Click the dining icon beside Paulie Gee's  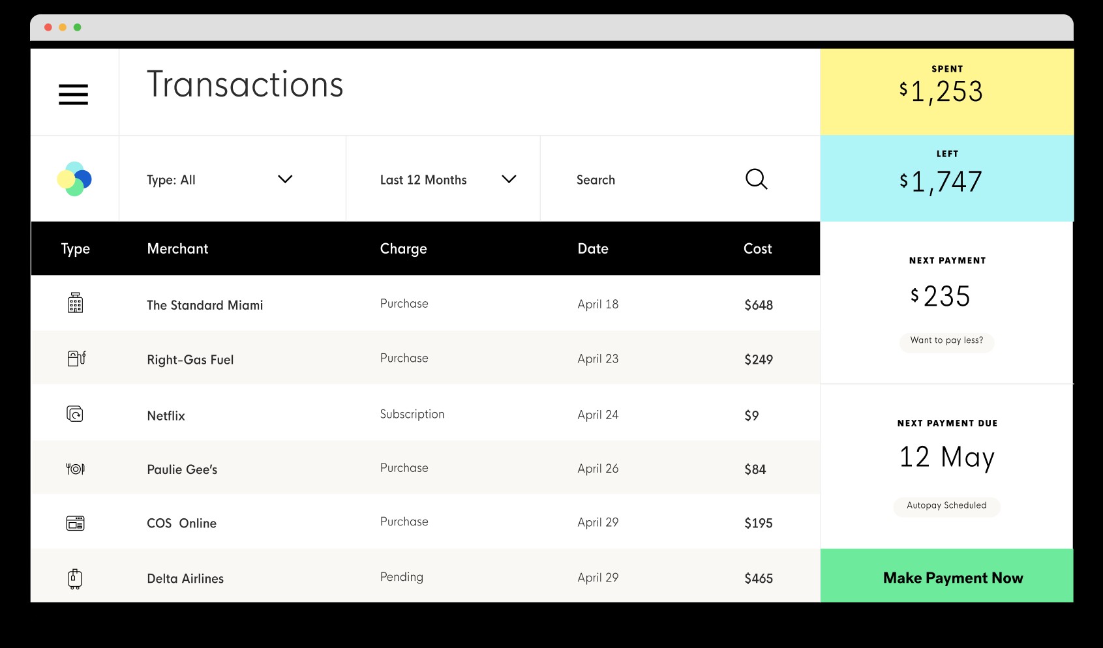(x=76, y=467)
